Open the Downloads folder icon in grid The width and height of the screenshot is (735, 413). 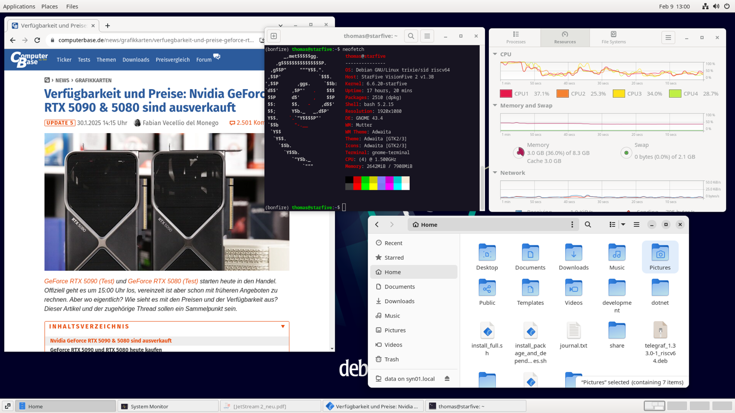tap(574, 253)
